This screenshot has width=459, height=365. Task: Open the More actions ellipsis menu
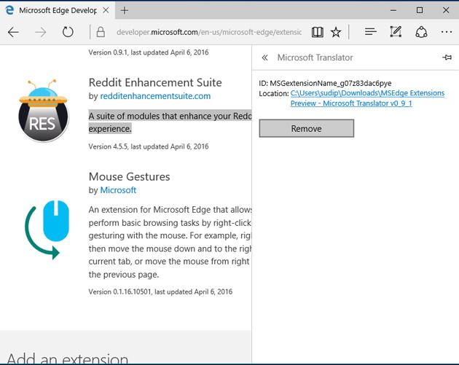coord(447,31)
